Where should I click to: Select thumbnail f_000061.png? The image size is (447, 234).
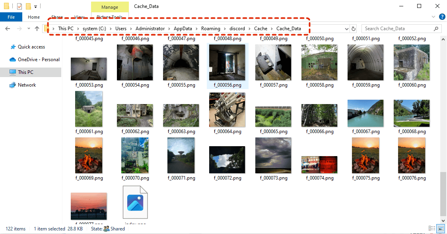pyautogui.click(x=89, y=109)
